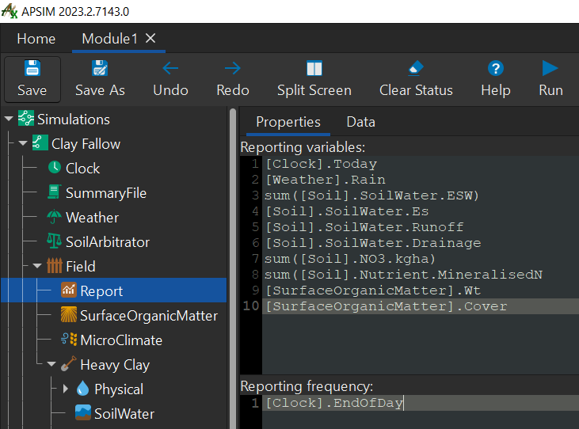Open the Properties tab

(x=288, y=122)
